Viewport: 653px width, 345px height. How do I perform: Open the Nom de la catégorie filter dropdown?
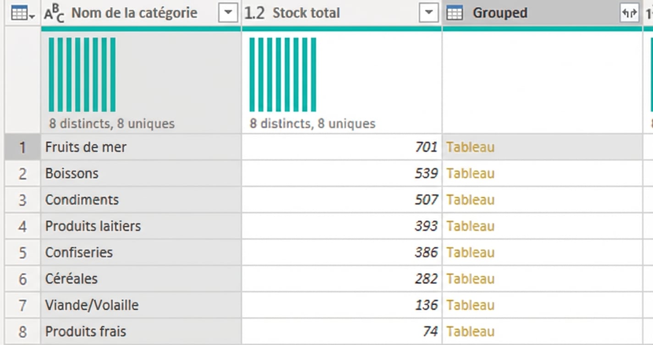coord(228,13)
